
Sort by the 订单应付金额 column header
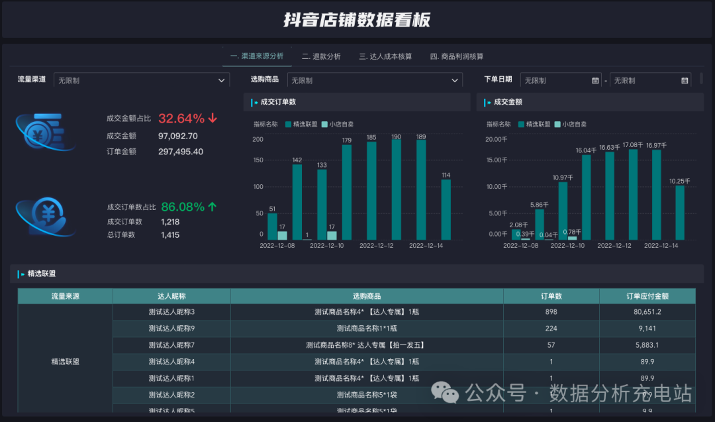[647, 296]
